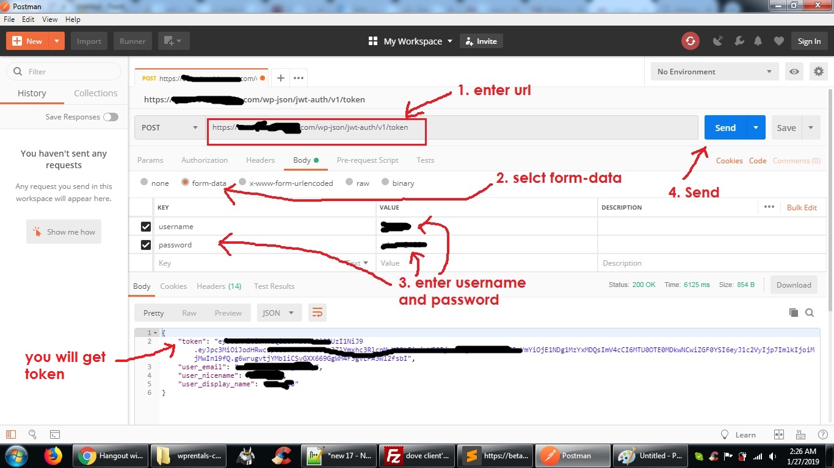Open the Text type dropdown in new key row

tap(358, 263)
